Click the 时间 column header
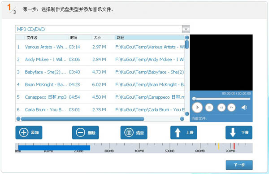 click(74, 38)
